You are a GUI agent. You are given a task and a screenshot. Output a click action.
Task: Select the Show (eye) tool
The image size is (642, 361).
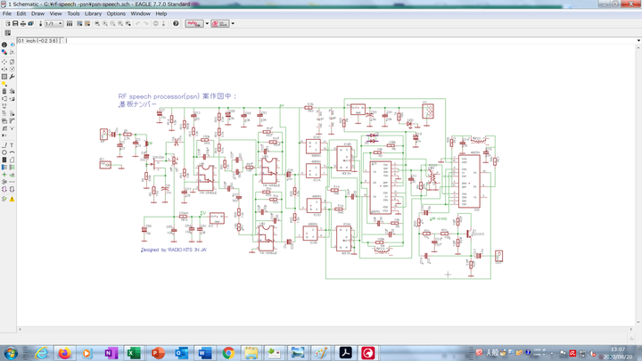point(12,45)
